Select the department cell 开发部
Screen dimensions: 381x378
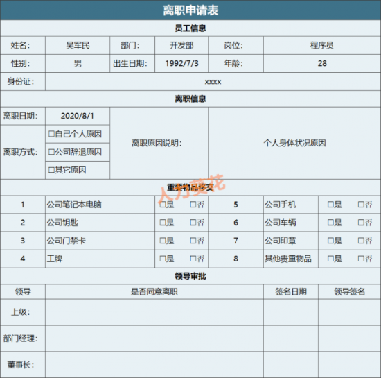[x=181, y=46]
